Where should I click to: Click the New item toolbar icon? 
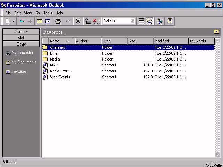point(7,21)
